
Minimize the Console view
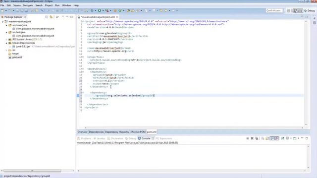point(302,138)
